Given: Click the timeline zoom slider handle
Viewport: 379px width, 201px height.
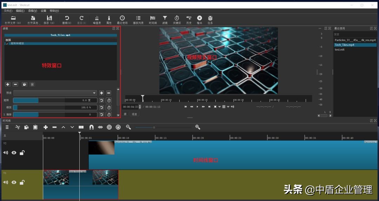Looking at the screenshot, I should tap(154, 127).
